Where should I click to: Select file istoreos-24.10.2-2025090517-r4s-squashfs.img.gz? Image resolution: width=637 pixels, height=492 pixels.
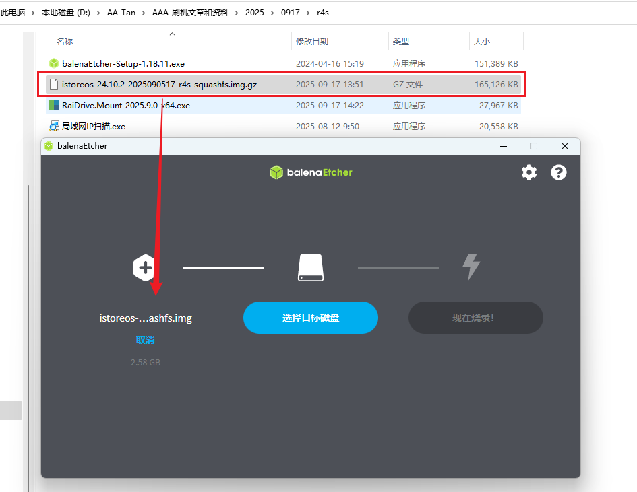[x=159, y=84]
